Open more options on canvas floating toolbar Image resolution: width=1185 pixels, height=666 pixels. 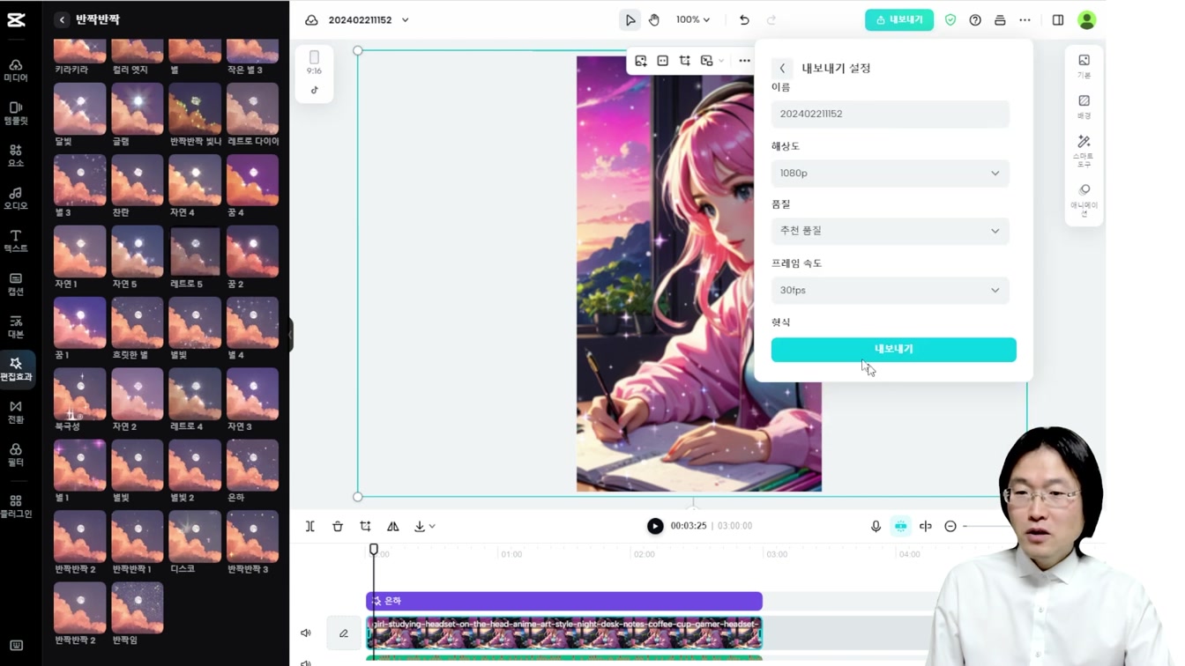coord(745,61)
